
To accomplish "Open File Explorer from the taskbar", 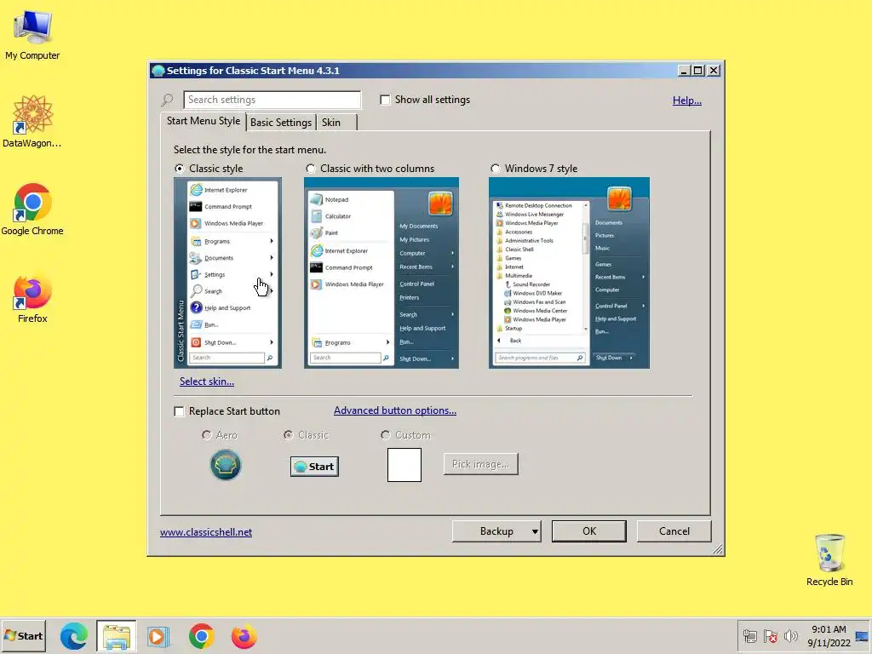I will [x=116, y=635].
